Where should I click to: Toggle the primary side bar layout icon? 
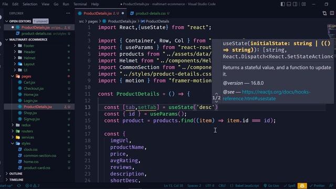[282, 4]
